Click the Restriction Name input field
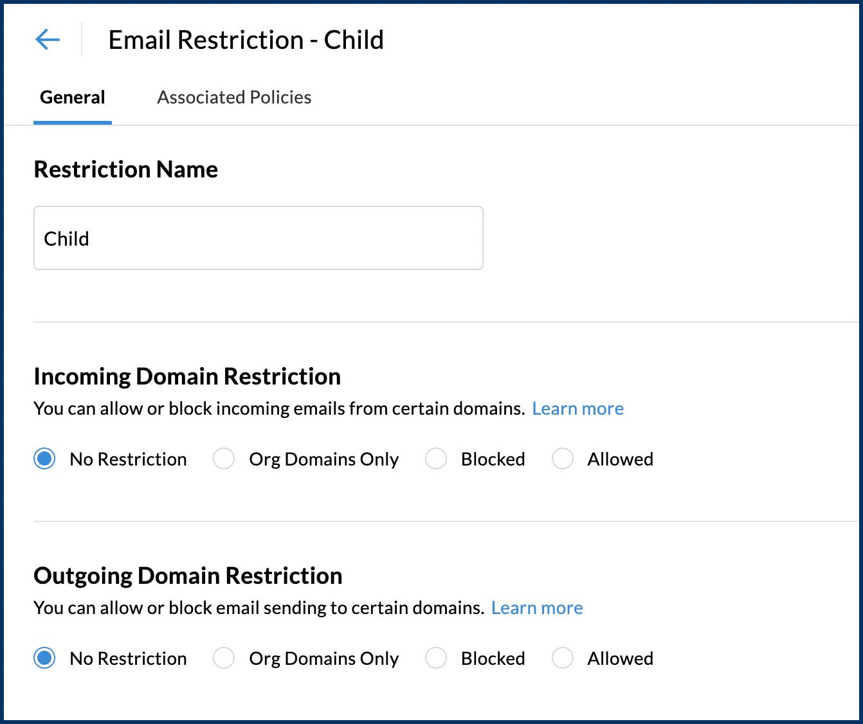 coord(258,238)
